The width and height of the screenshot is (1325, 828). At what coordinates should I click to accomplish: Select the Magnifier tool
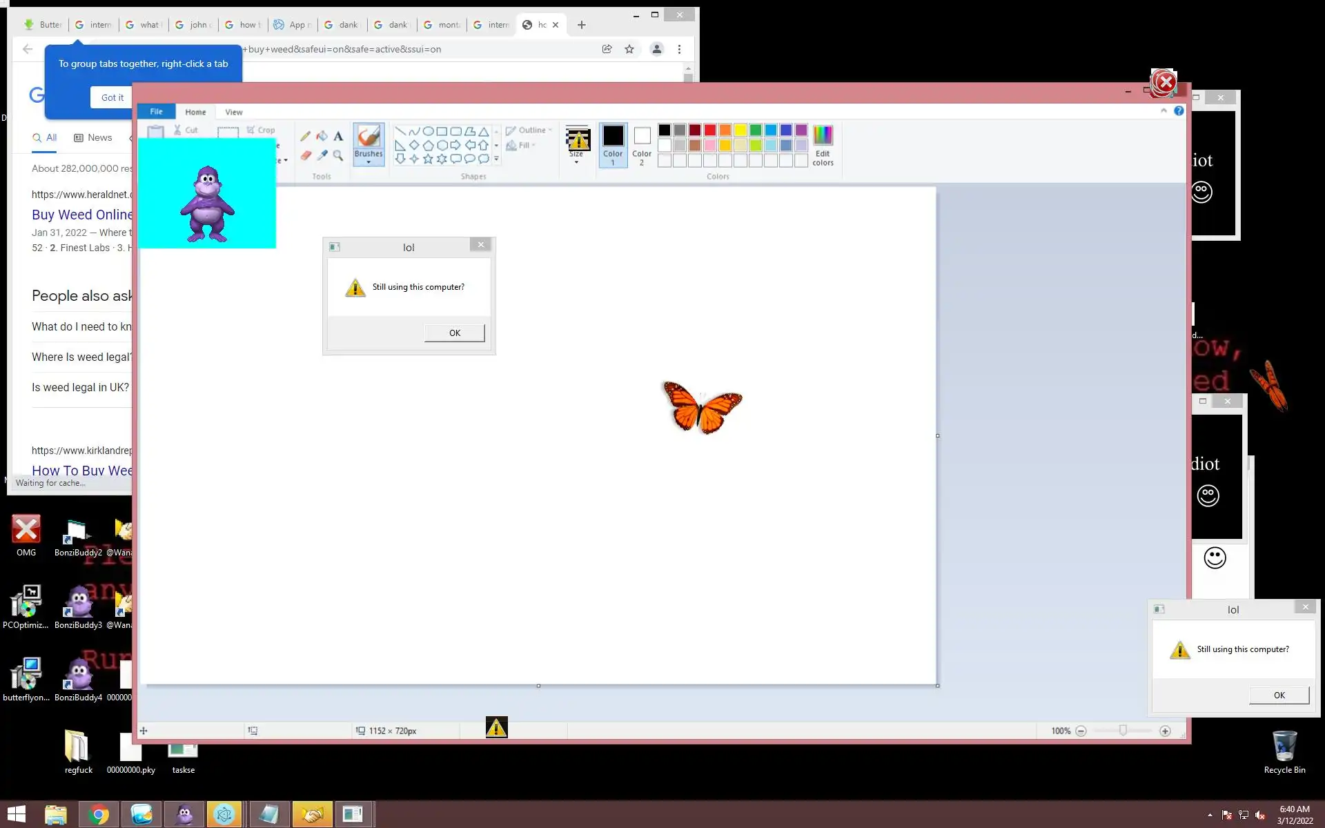click(338, 155)
